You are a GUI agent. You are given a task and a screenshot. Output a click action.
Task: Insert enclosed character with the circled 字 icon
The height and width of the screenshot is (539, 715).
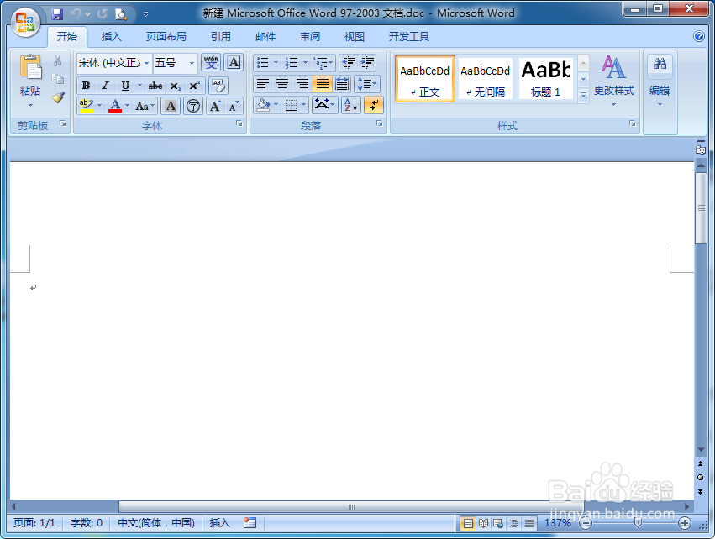pyautogui.click(x=193, y=106)
